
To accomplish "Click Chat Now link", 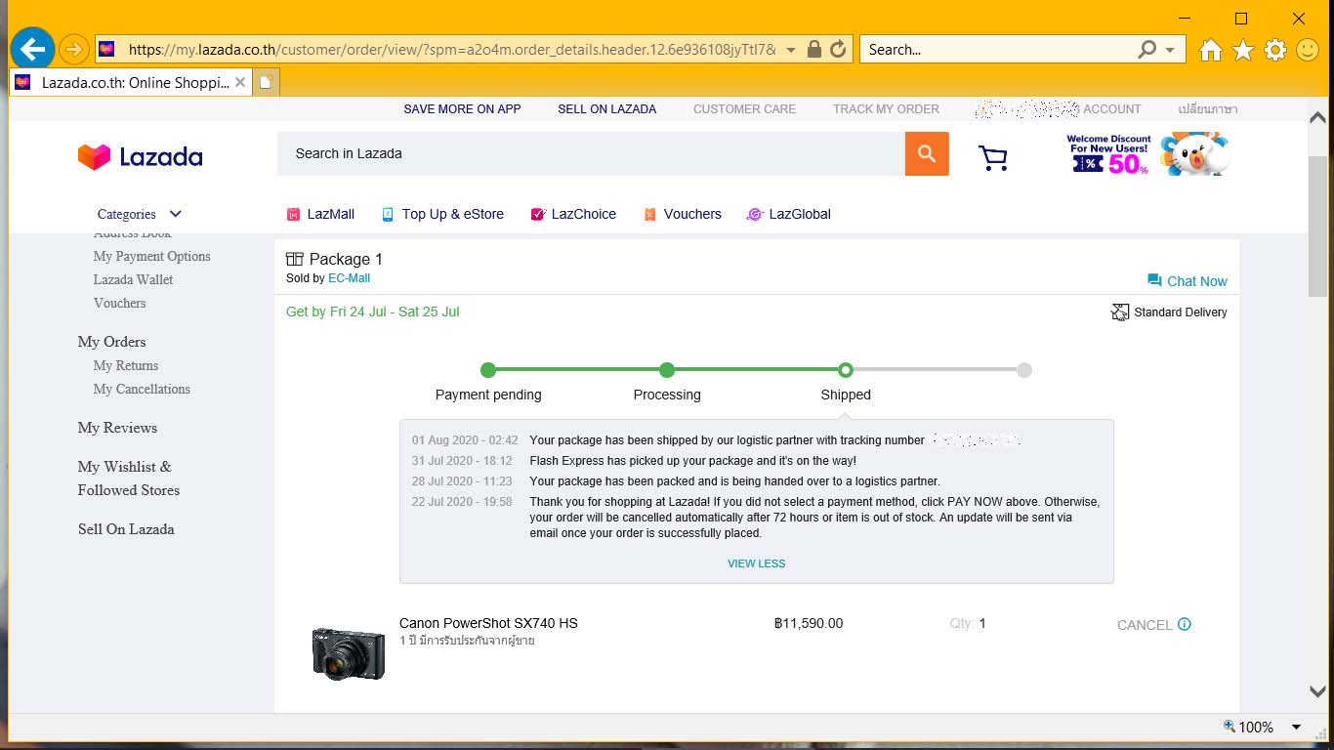I will [1188, 281].
